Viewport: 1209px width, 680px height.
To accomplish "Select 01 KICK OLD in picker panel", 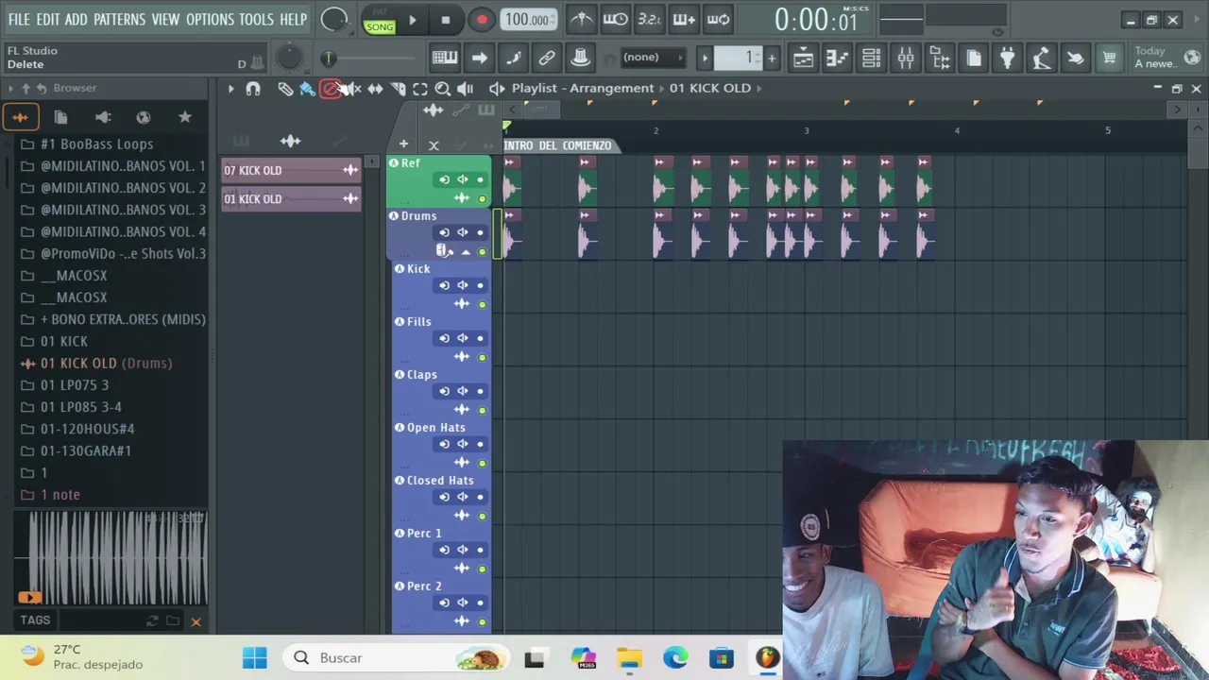I will pyautogui.click(x=291, y=198).
